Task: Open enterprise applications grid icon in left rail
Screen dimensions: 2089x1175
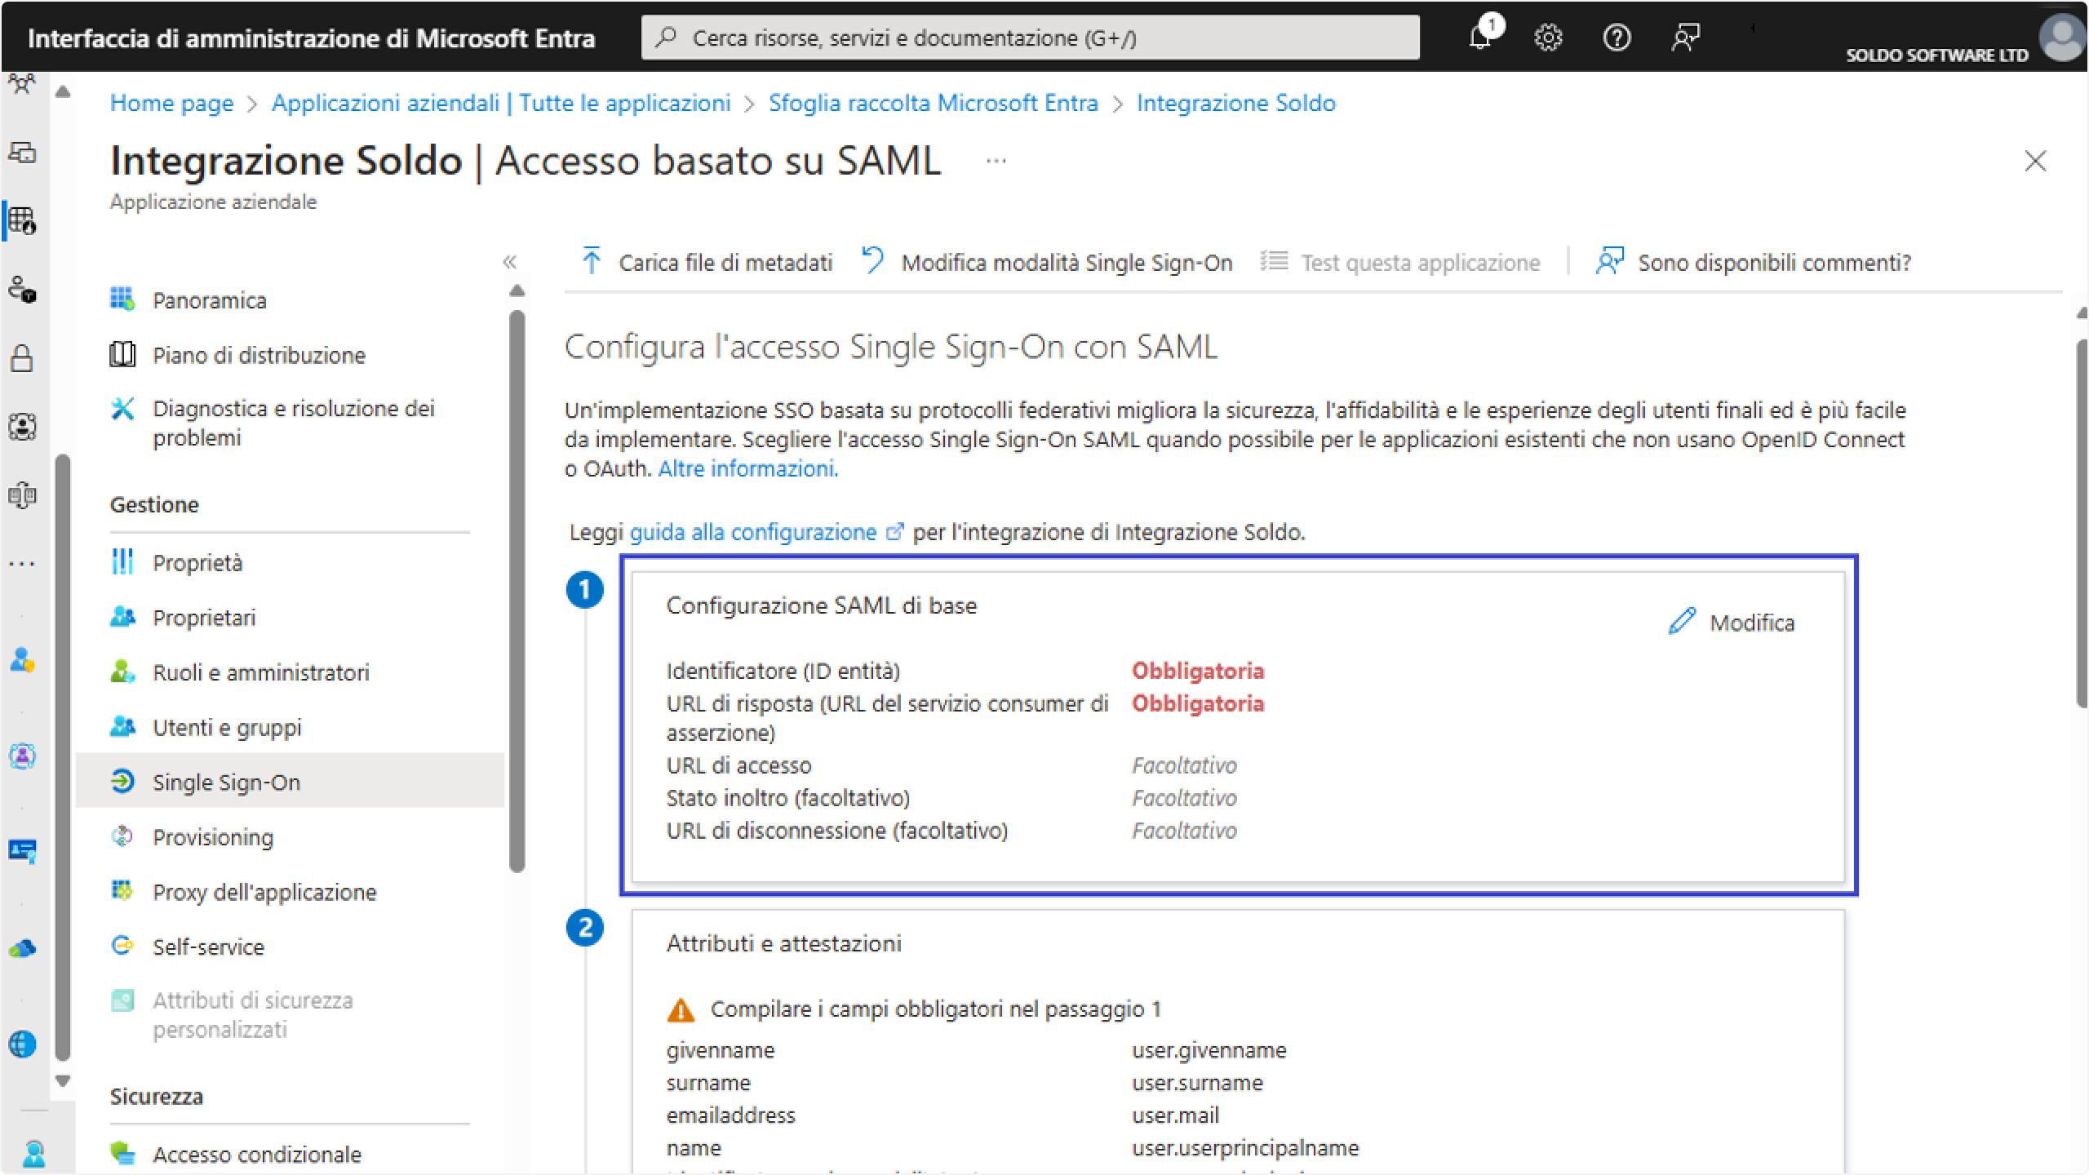Action: pyautogui.click(x=22, y=221)
